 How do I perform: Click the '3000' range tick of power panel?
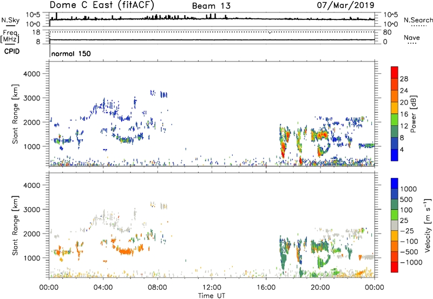(31, 98)
